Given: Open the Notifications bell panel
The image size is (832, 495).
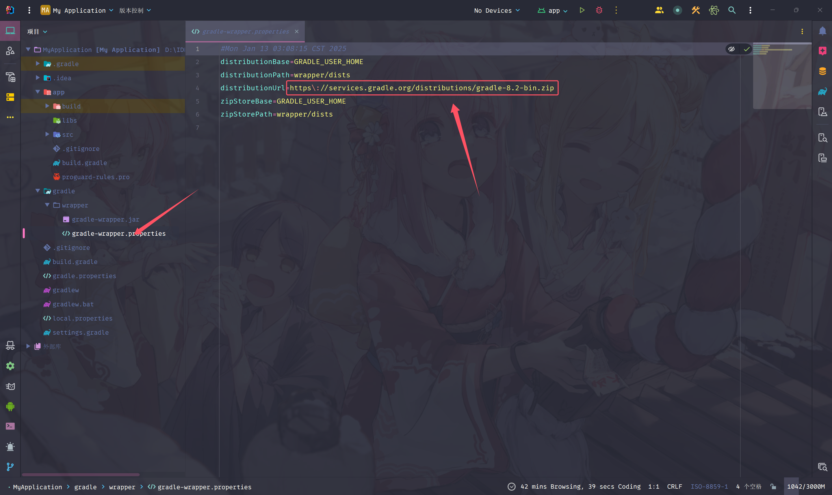Looking at the screenshot, I should [822, 31].
